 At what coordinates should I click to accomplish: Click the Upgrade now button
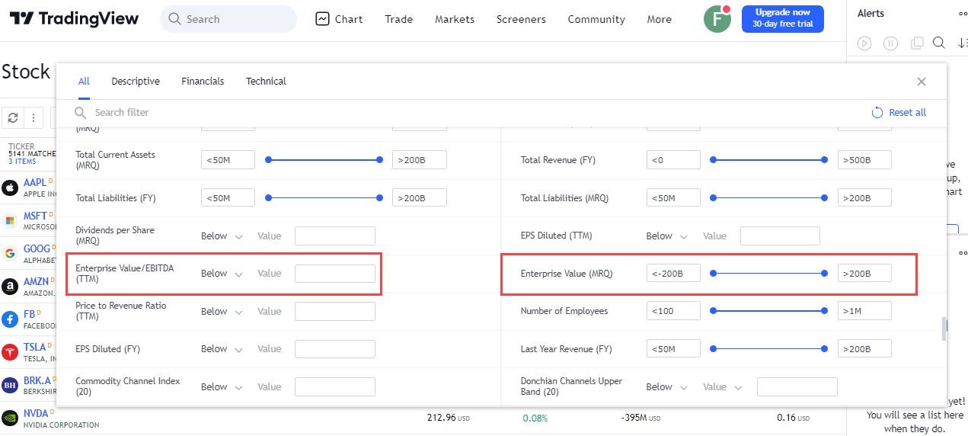(x=783, y=19)
